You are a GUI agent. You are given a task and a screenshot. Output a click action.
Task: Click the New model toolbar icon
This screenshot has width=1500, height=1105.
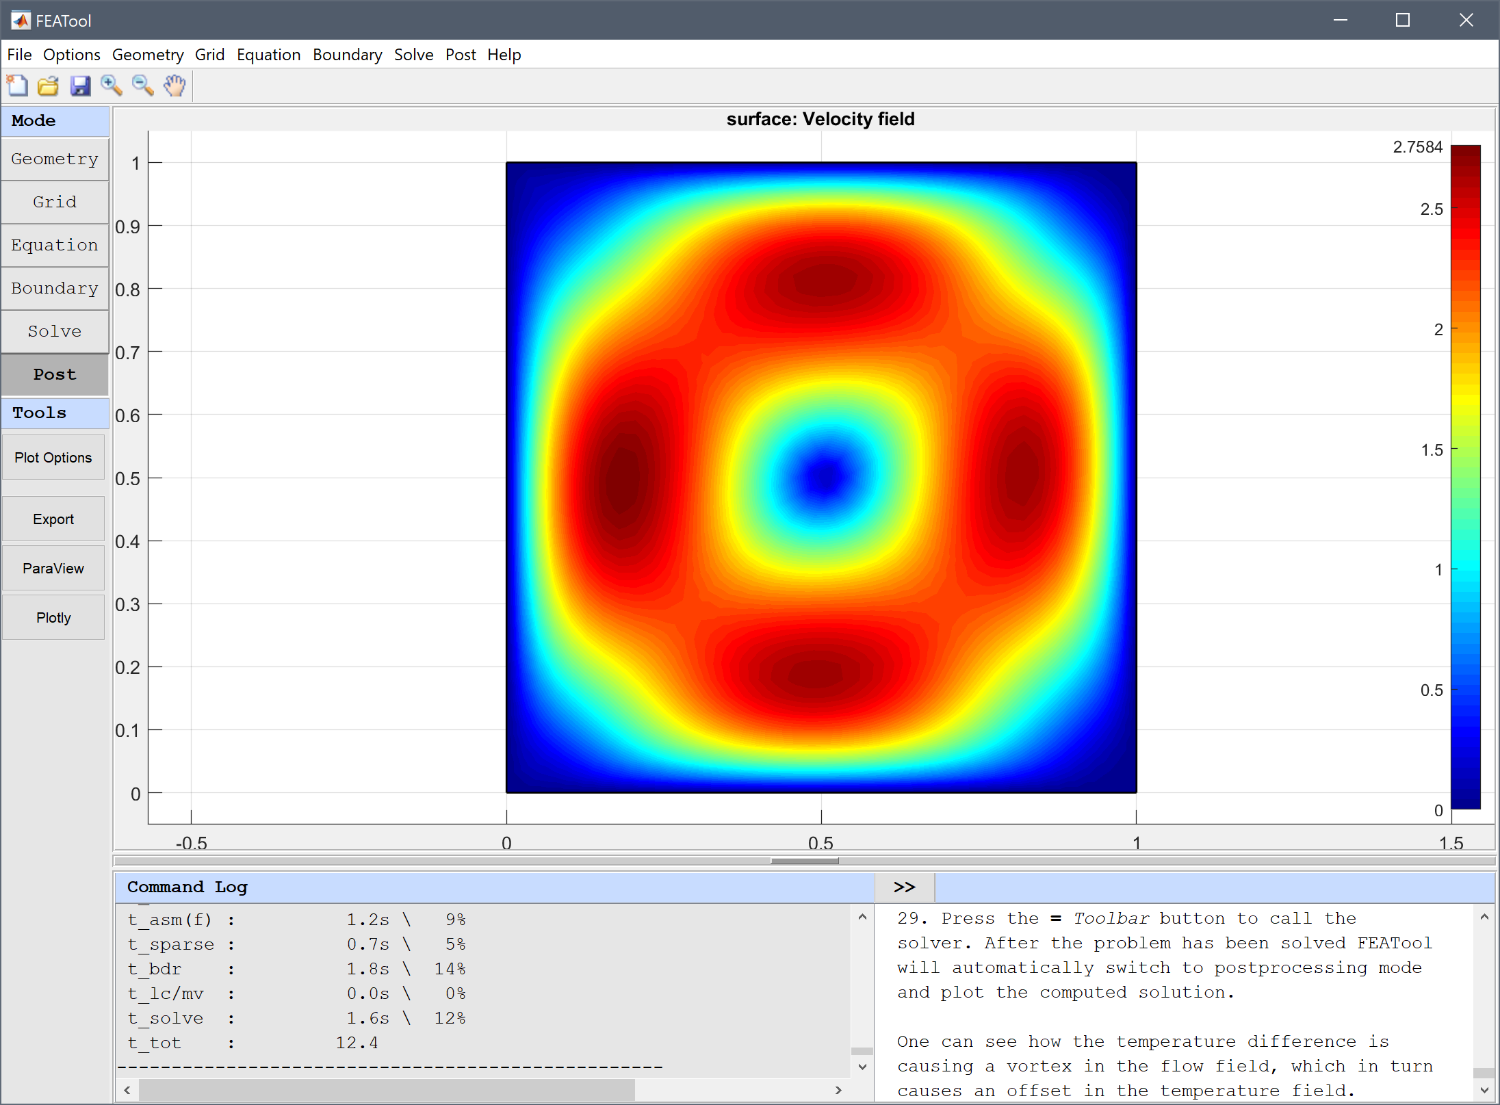point(17,86)
